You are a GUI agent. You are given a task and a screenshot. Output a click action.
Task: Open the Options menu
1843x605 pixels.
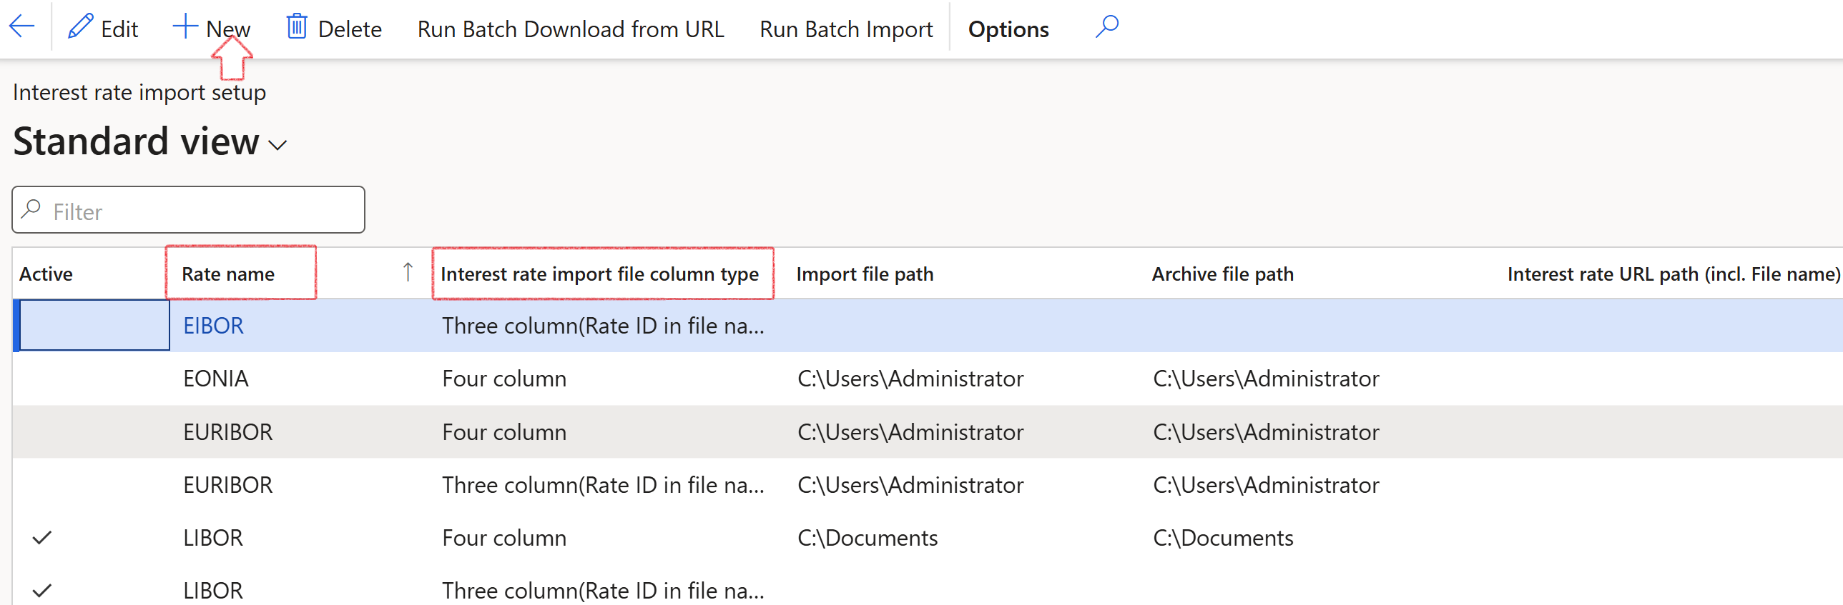1008,29
